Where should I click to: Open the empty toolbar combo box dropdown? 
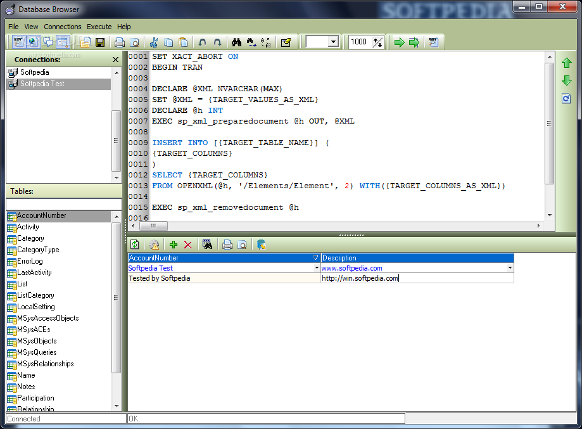[x=333, y=42]
